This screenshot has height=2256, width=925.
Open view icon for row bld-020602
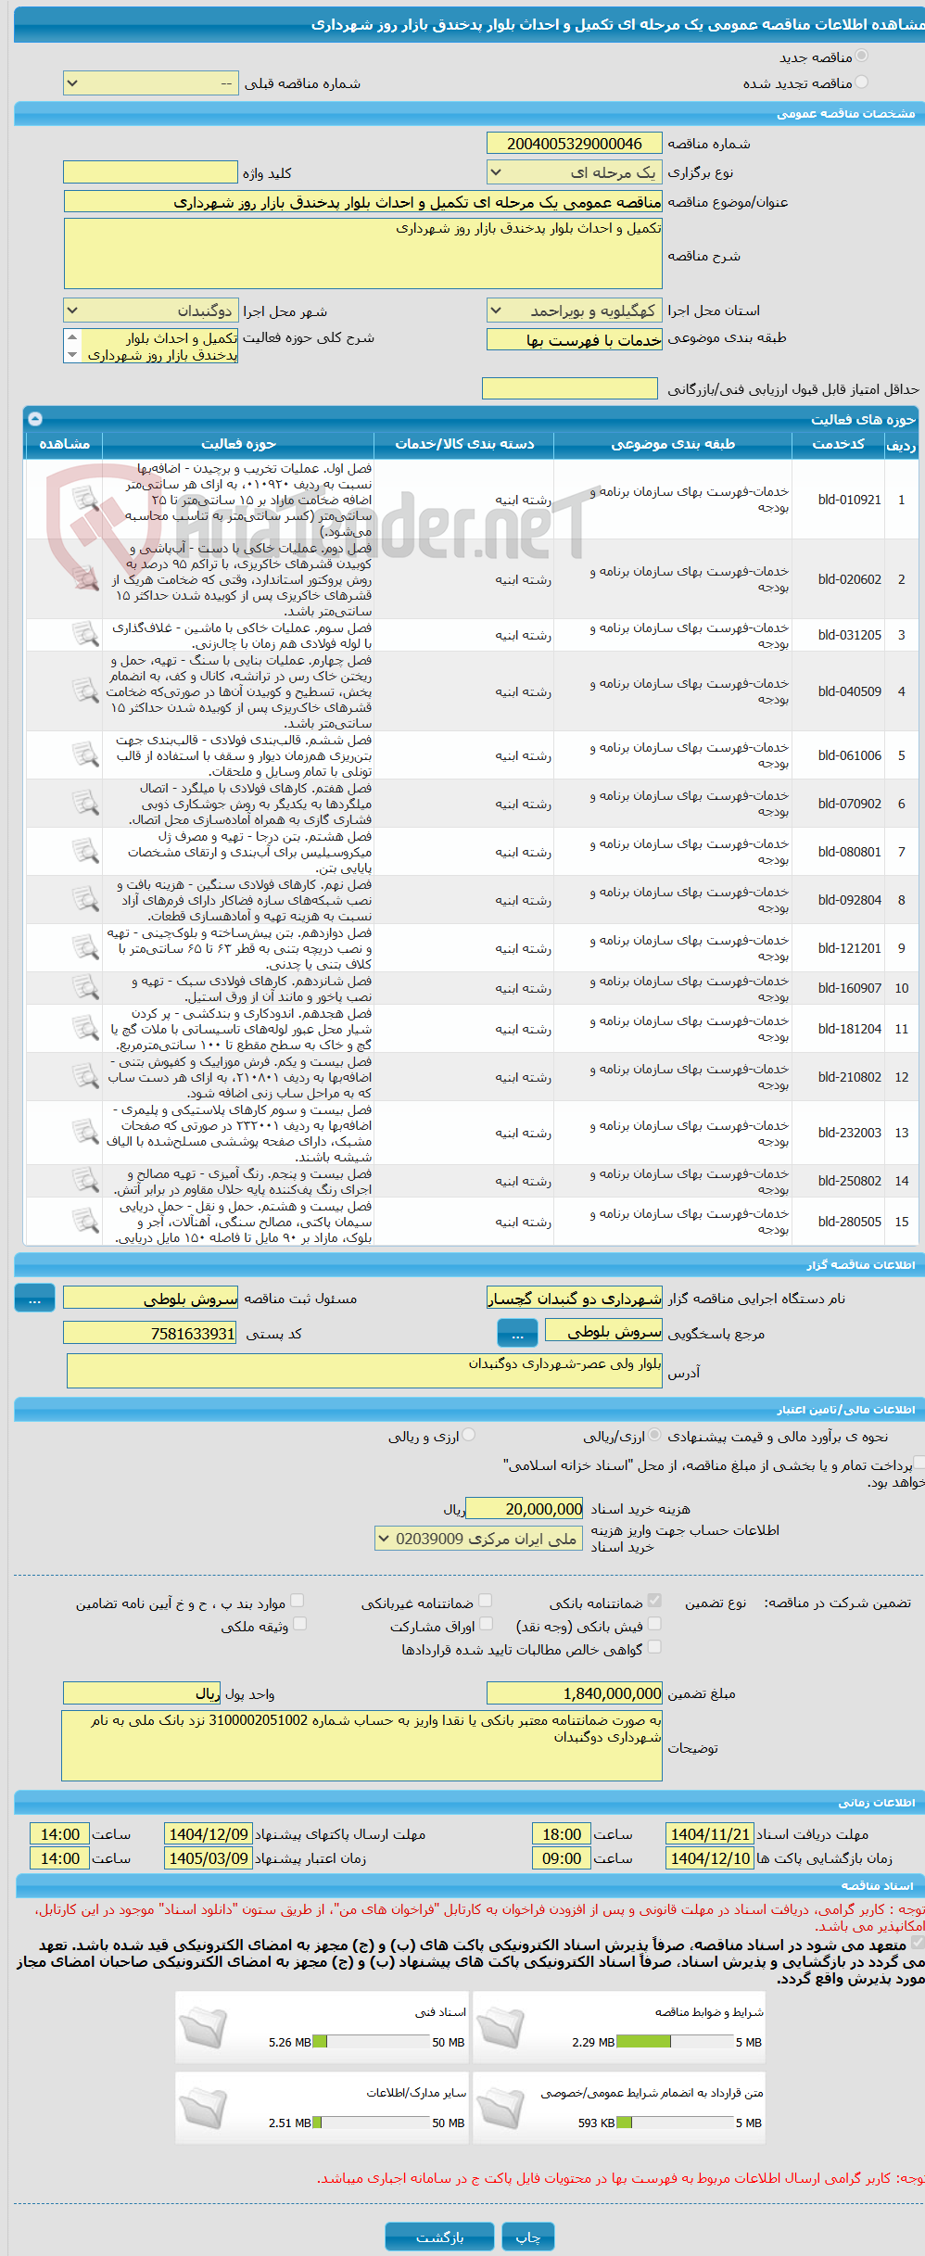pos(85,578)
